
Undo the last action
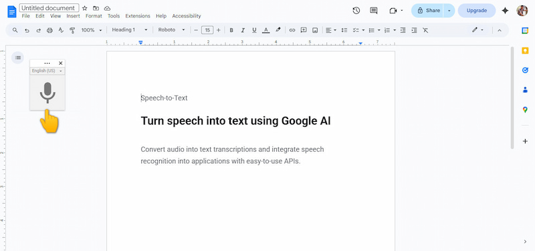click(27, 30)
